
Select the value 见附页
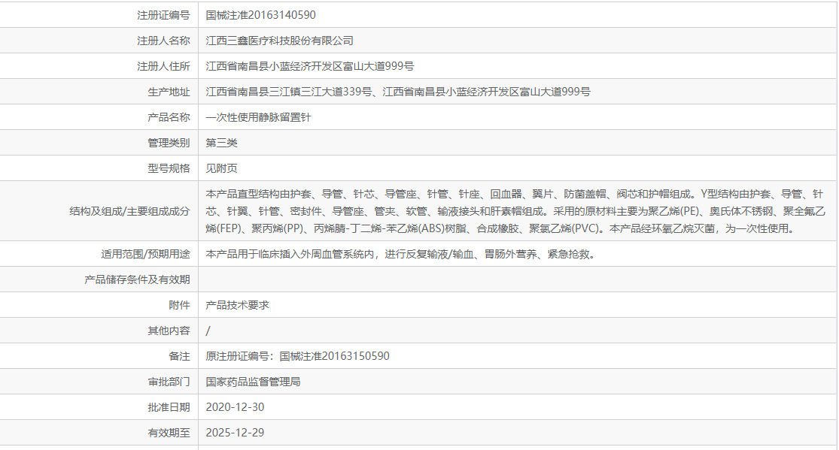tap(221, 168)
